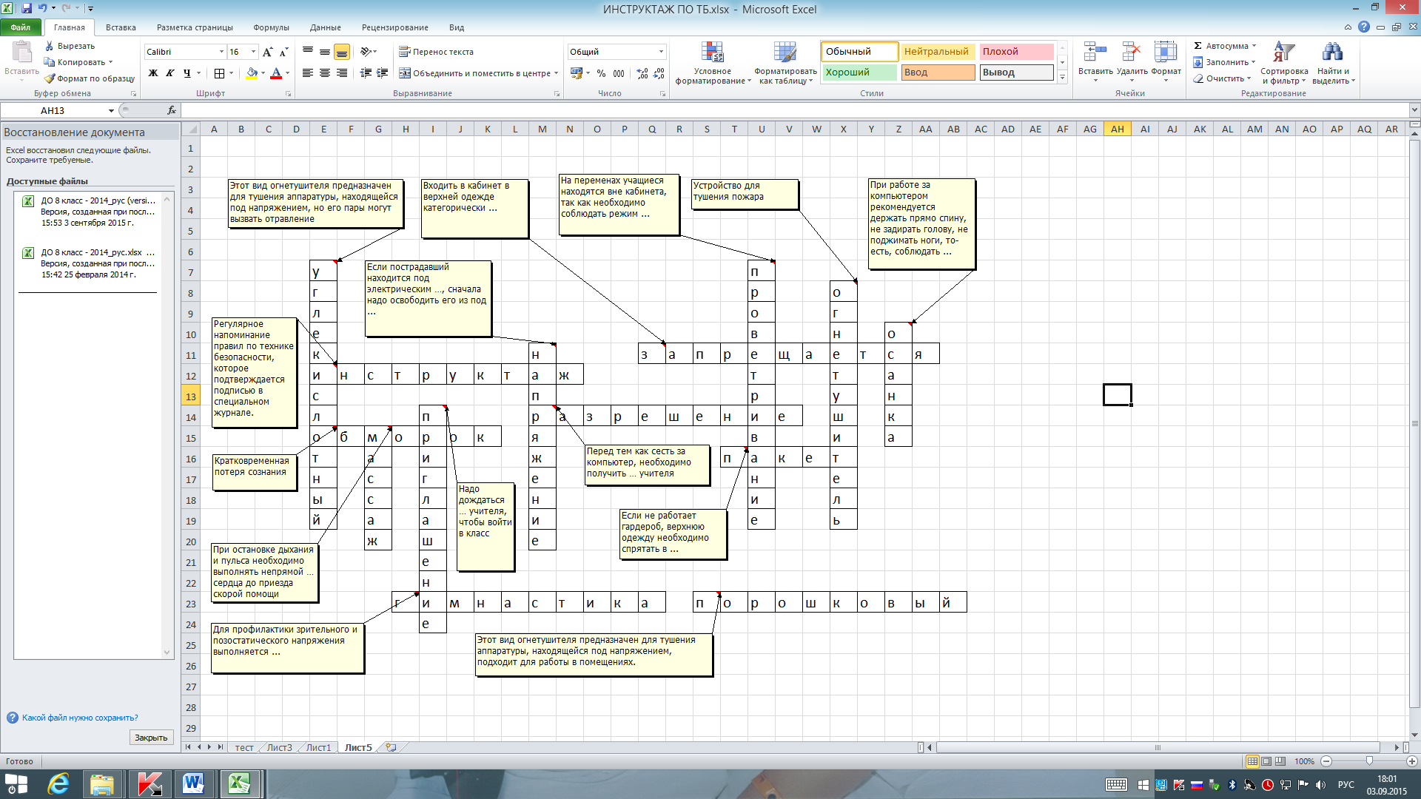The image size is (1421, 799).
Task: Increase indent
Action: pos(383,73)
